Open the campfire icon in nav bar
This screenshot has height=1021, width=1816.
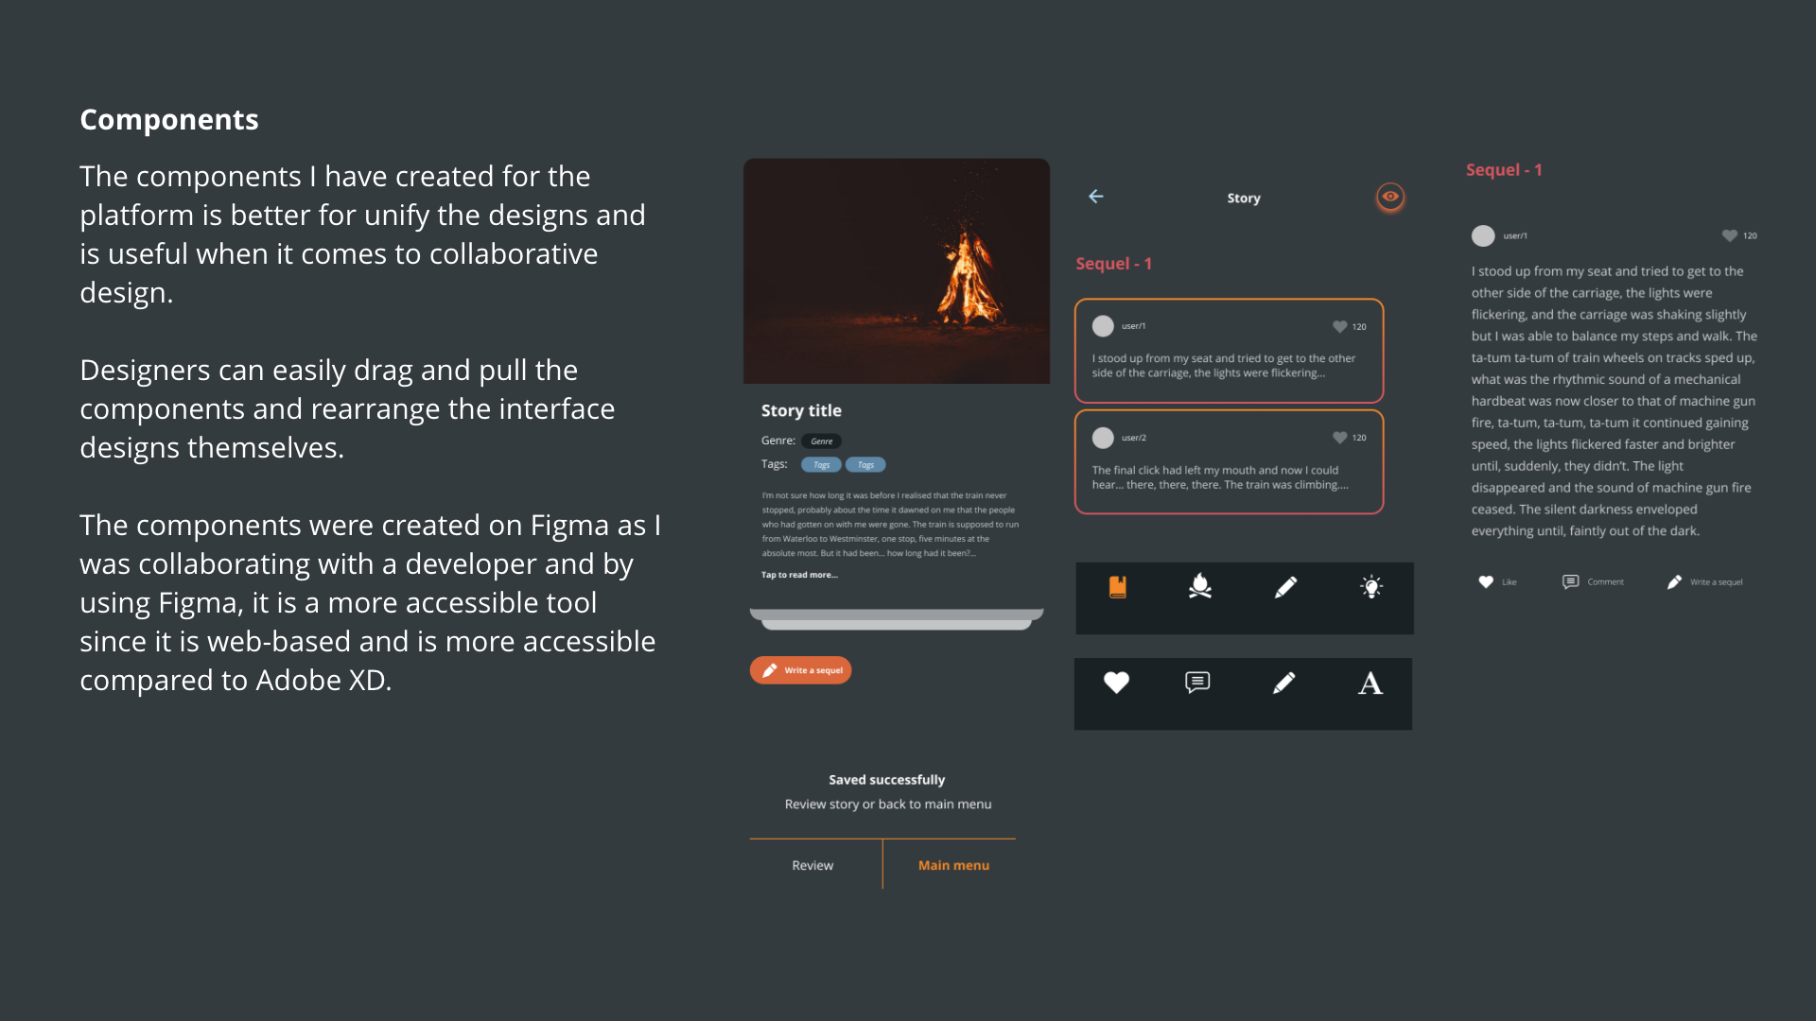point(1200,586)
